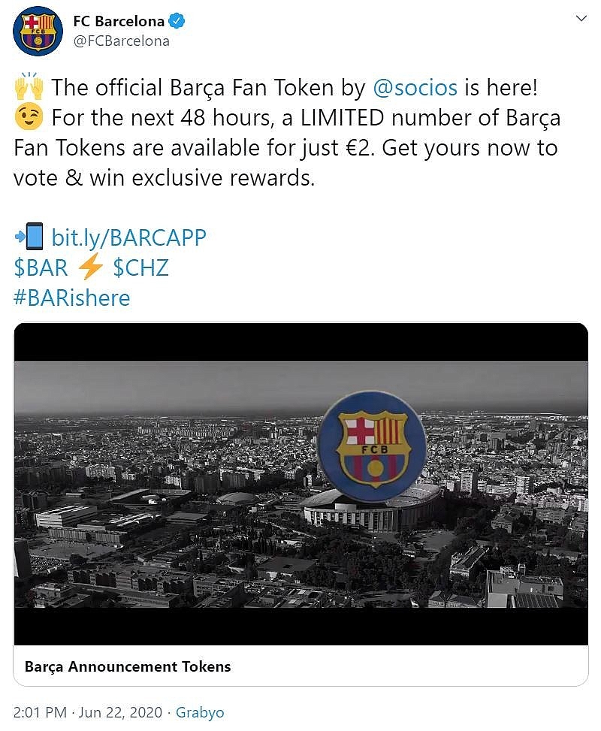This screenshot has height=731, width=601.
Task: Click the raised hands emoji
Action: (29, 86)
